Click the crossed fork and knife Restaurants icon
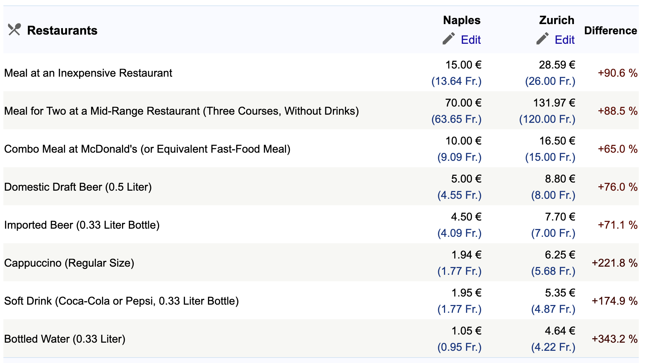The height and width of the screenshot is (363, 648). tap(14, 30)
